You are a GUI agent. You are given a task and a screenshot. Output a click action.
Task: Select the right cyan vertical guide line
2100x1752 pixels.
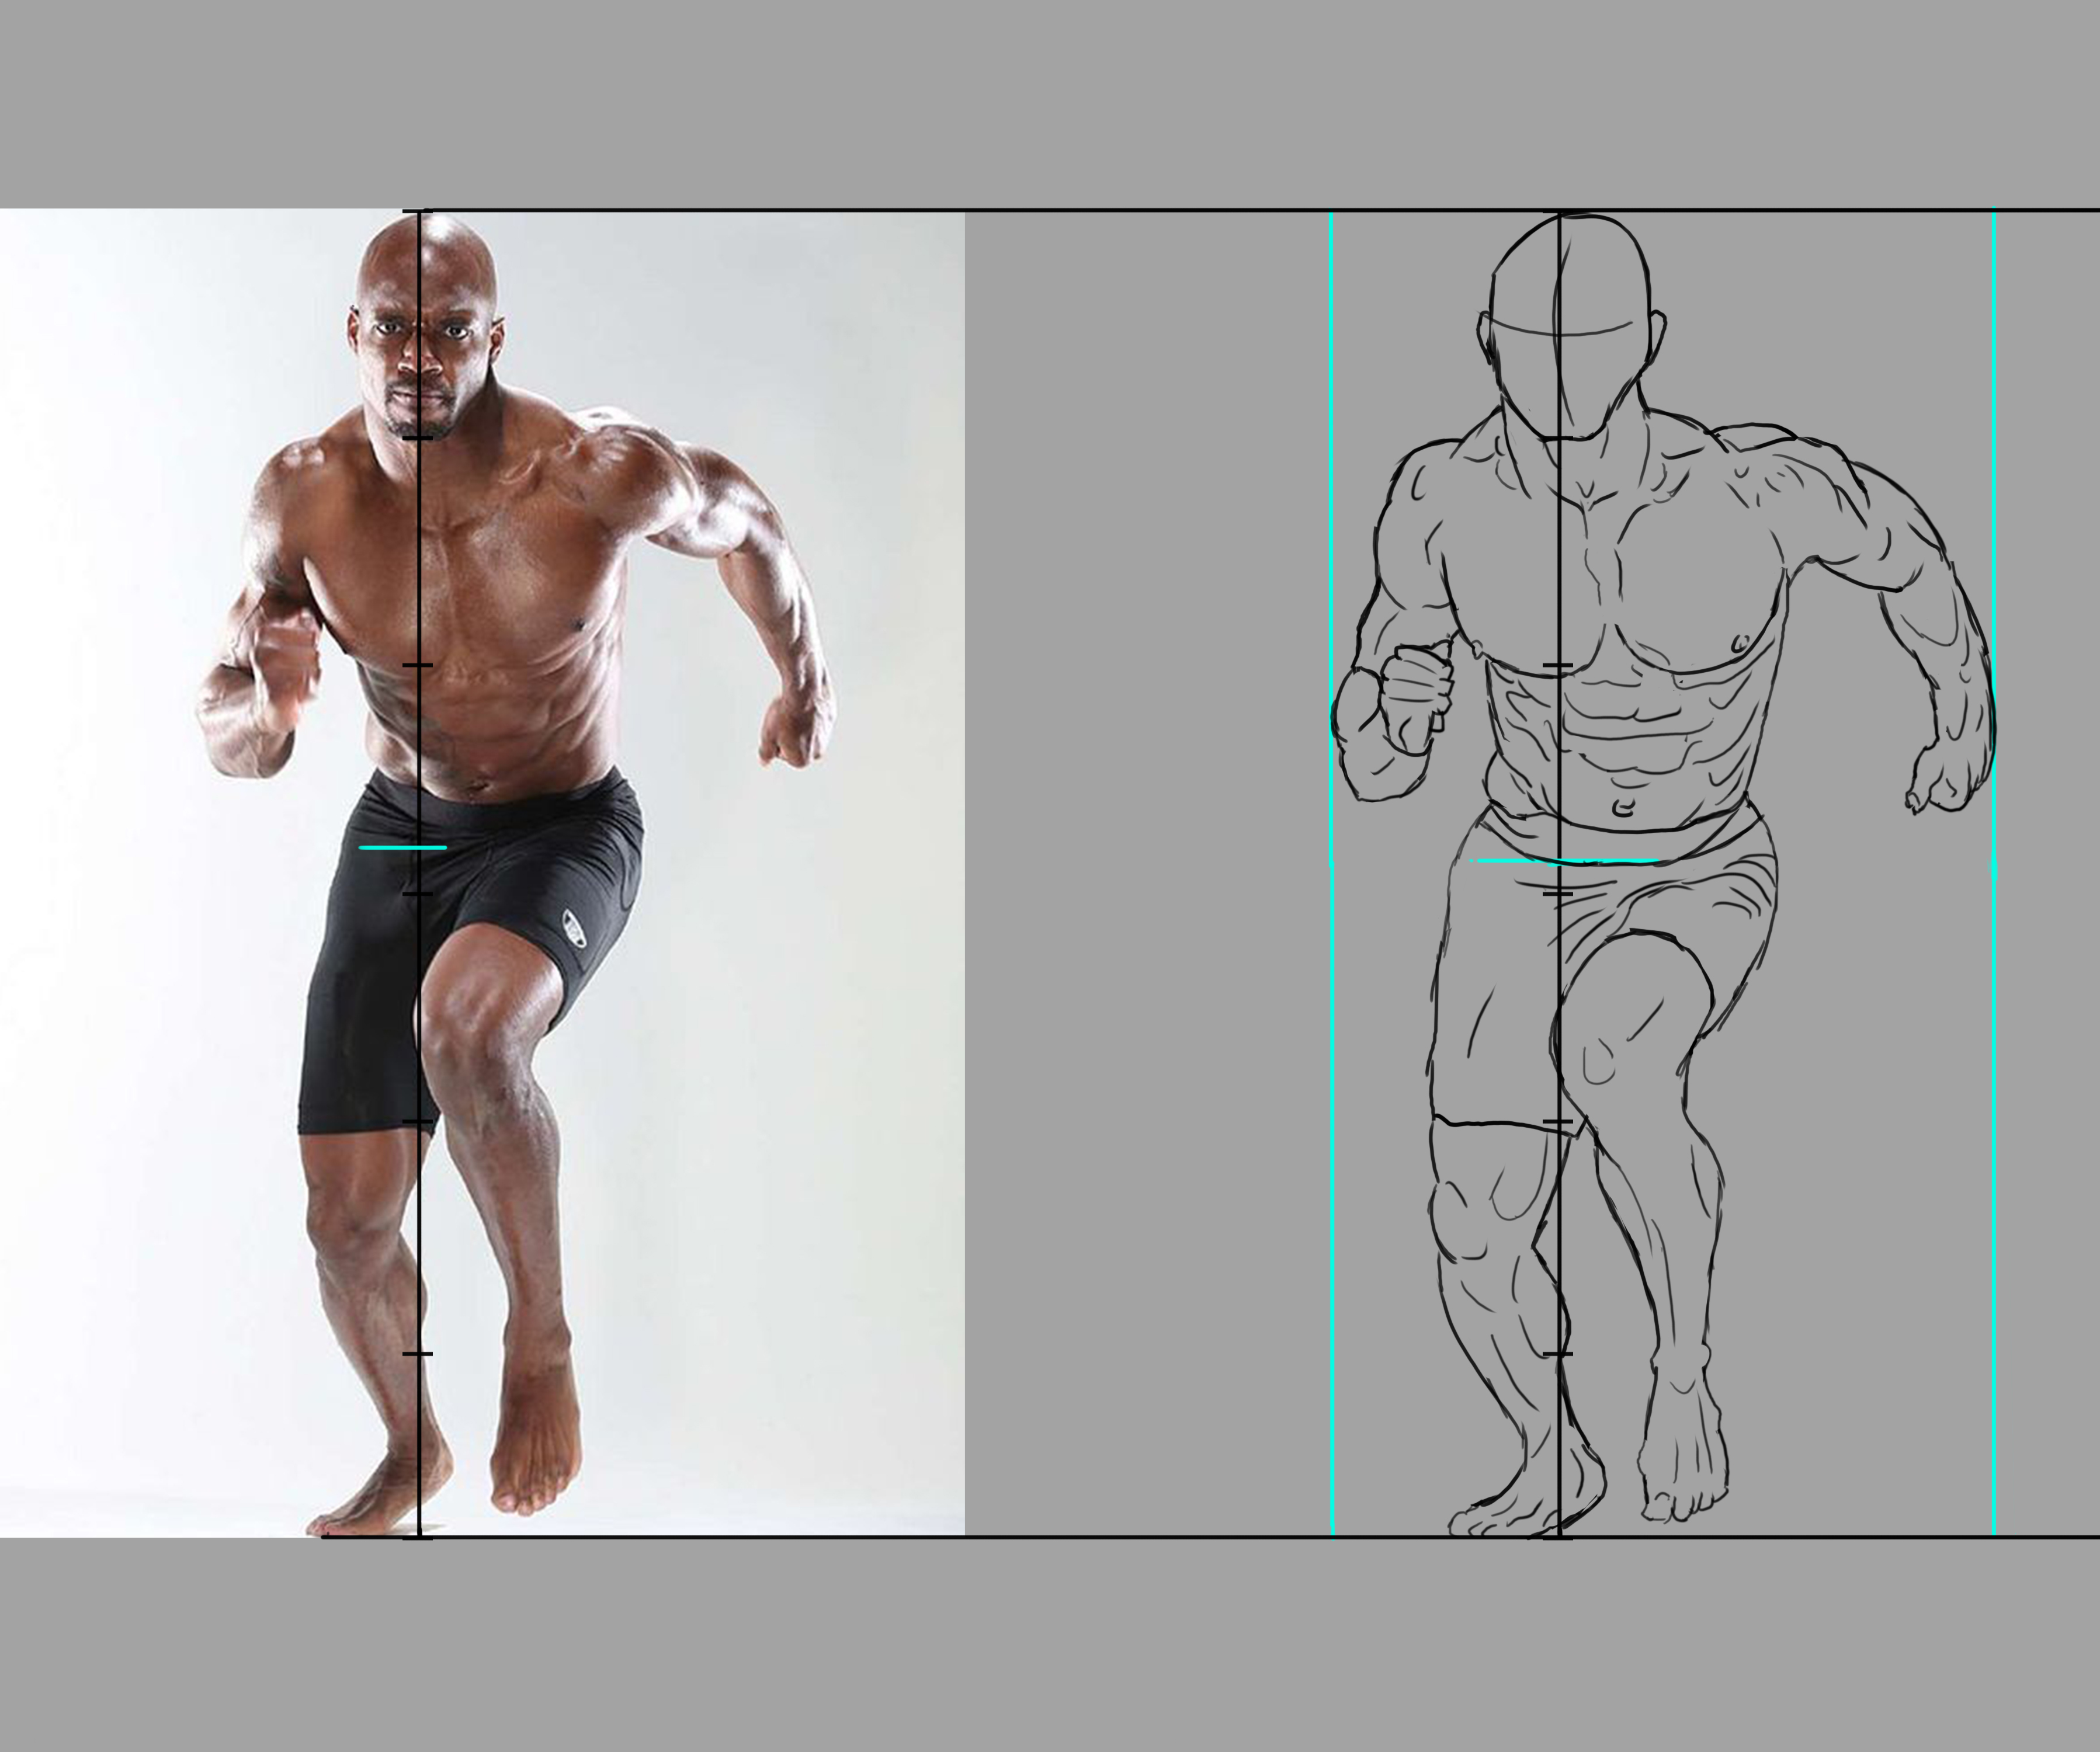click(x=1993, y=1000)
